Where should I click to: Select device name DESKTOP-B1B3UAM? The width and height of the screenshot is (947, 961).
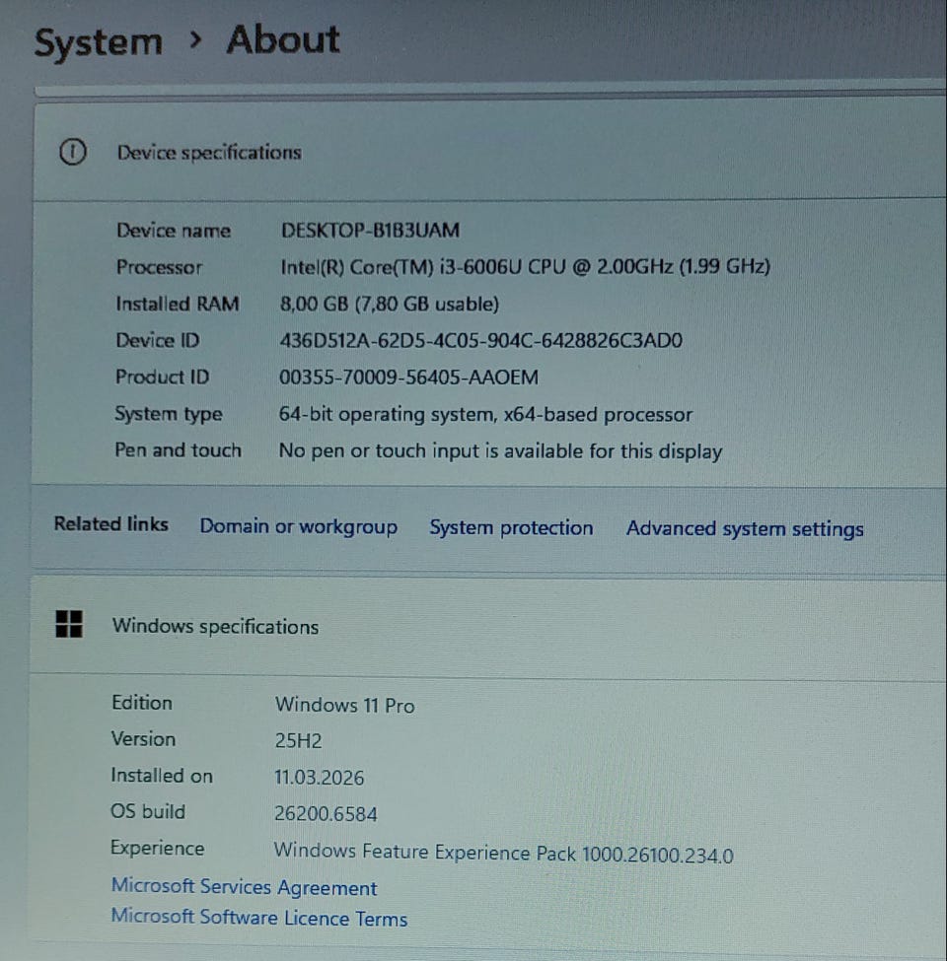tap(371, 231)
